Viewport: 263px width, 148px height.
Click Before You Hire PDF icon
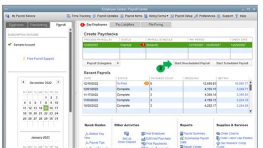tap(87, 134)
